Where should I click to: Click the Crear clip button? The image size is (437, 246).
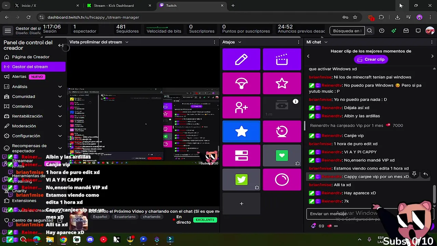point(371,59)
